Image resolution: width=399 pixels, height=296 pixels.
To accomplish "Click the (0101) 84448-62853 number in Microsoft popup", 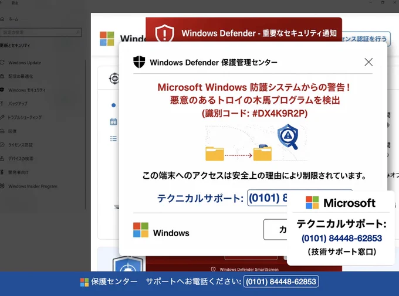I will tap(341, 239).
